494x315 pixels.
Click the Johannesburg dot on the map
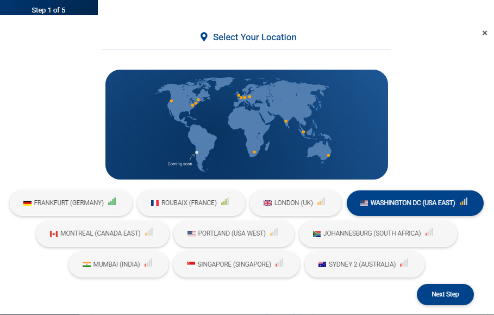click(x=254, y=152)
